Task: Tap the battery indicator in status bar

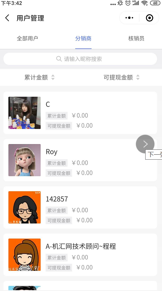Action: pyautogui.click(x=155, y=3)
